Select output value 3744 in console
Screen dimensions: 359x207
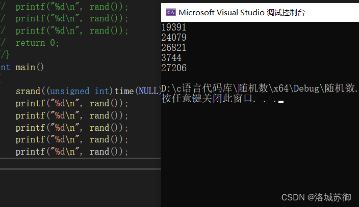171,57
